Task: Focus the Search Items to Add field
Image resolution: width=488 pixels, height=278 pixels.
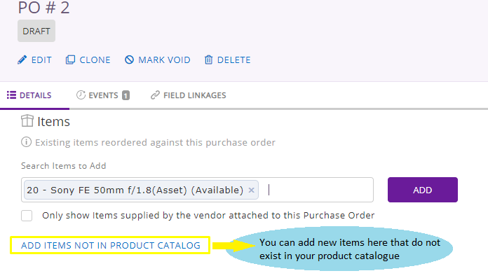Action: (x=319, y=190)
